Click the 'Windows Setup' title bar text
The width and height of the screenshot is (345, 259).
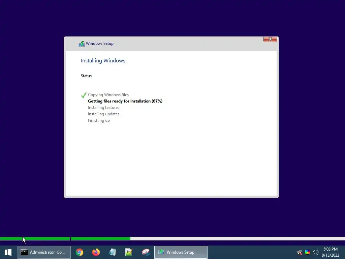tap(100, 44)
